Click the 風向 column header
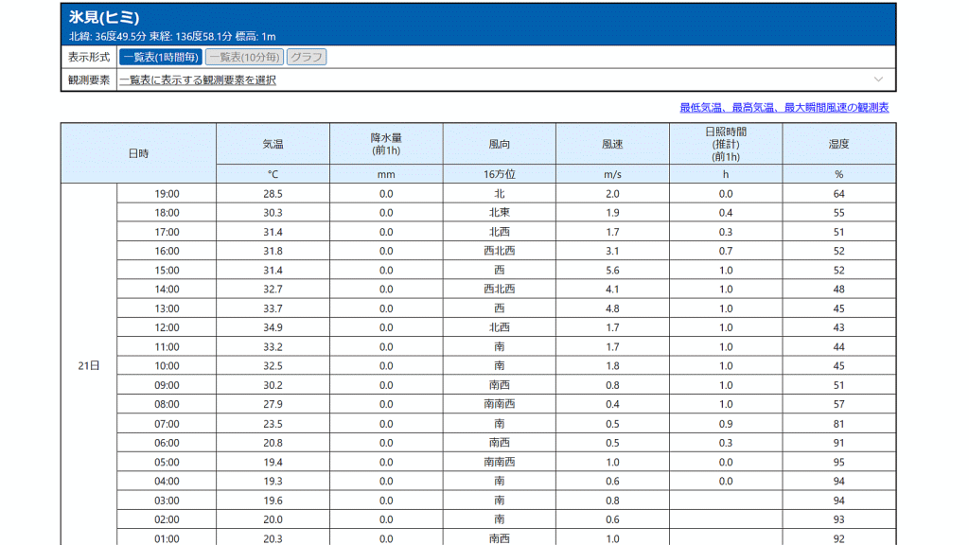This screenshot has height=545, width=969. point(500,144)
